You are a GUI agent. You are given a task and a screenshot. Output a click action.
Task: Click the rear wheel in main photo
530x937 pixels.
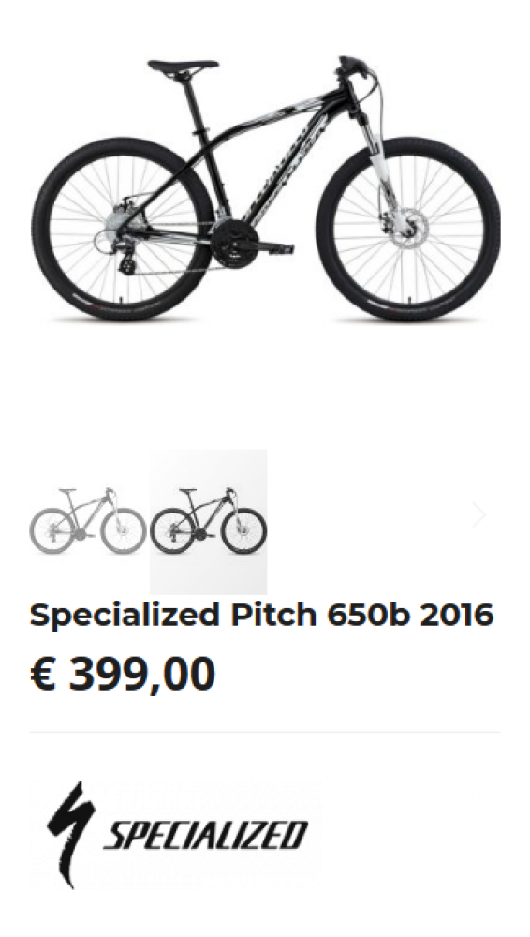tap(123, 231)
